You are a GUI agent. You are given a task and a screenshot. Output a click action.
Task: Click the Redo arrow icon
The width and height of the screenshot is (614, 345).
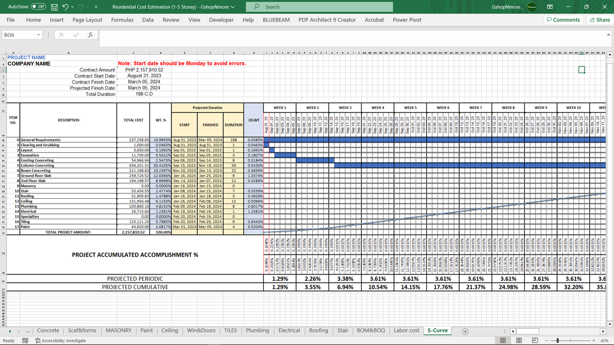(x=81, y=7)
